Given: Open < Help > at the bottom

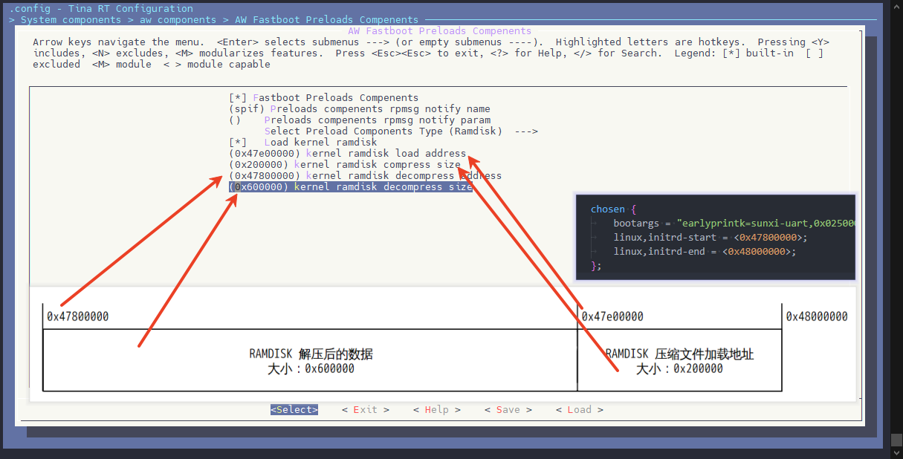Looking at the screenshot, I should click(x=436, y=410).
